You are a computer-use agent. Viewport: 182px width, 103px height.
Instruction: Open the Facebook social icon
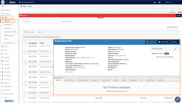coord(8,101)
